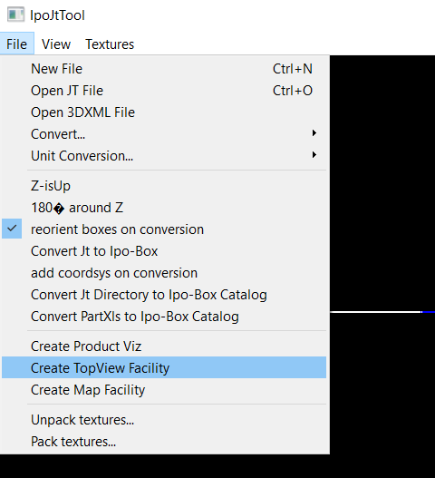Open the Textures menu

110,44
